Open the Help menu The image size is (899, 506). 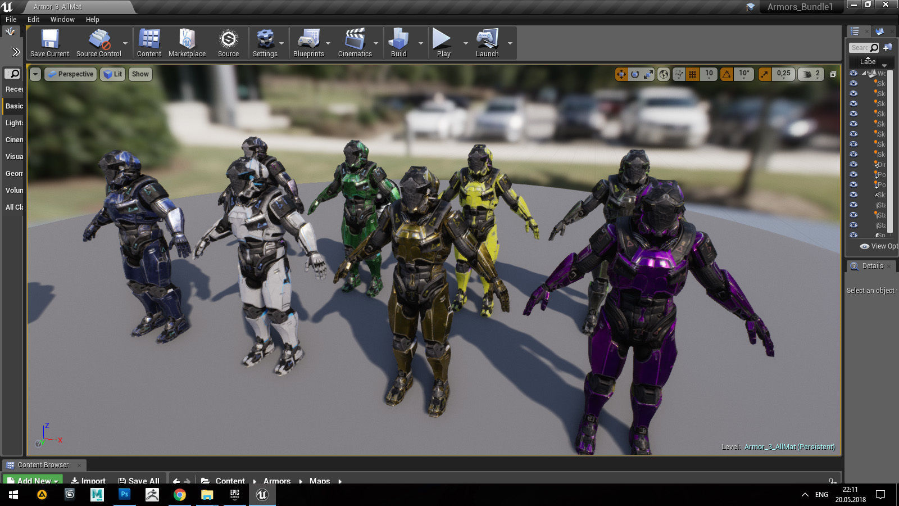coord(92,19)
